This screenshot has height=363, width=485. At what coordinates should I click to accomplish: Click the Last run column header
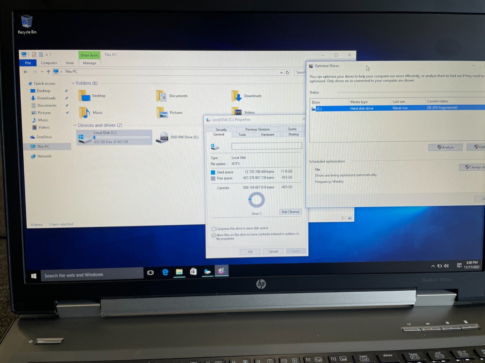pos(399,102)
